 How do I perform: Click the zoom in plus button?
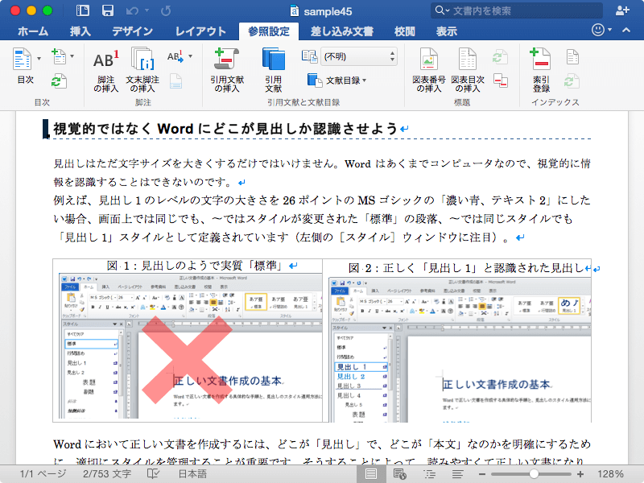pyautogui.click(x=580, y=474)
